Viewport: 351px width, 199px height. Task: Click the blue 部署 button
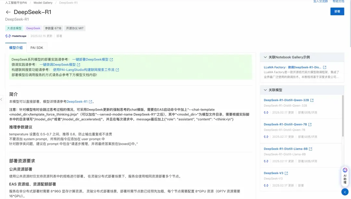337,11
